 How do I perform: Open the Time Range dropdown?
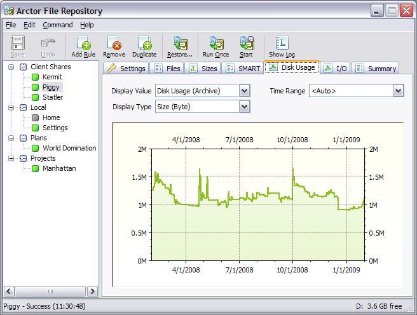coord(398,91)
